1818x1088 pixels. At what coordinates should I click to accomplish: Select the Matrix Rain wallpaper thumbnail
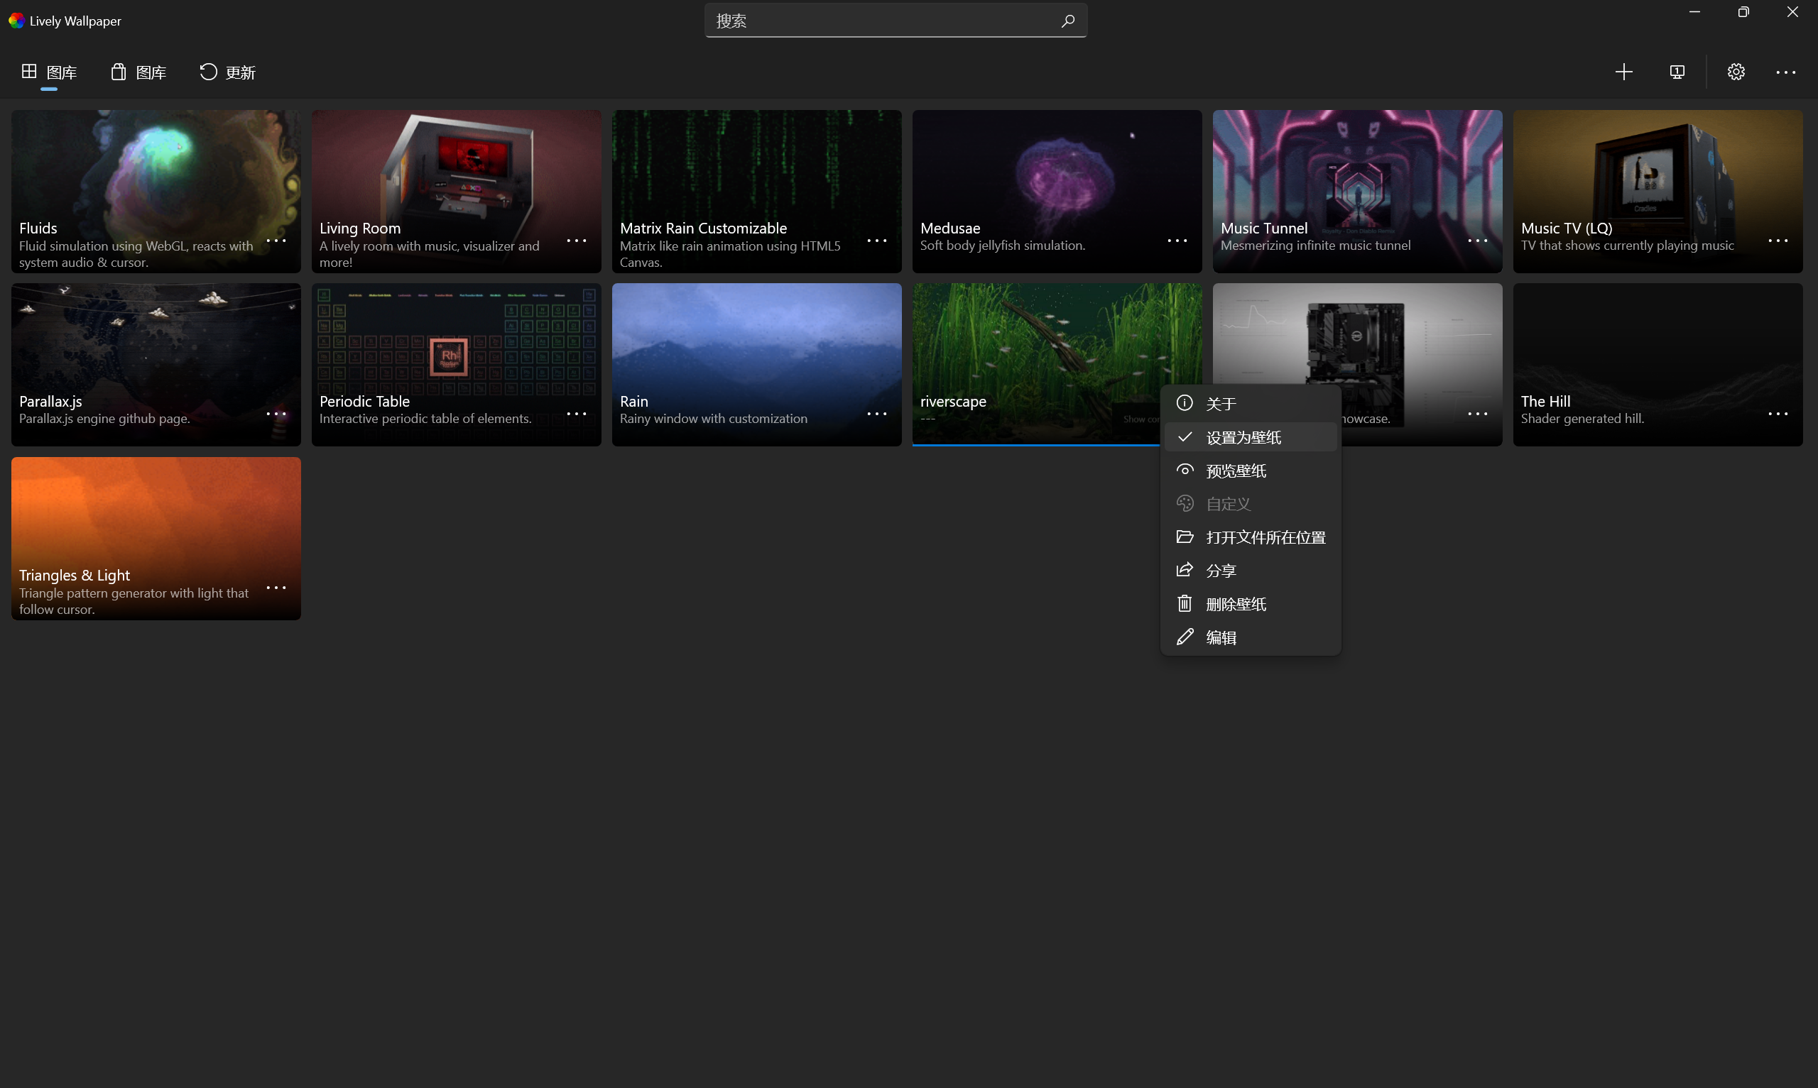[756, 191]
